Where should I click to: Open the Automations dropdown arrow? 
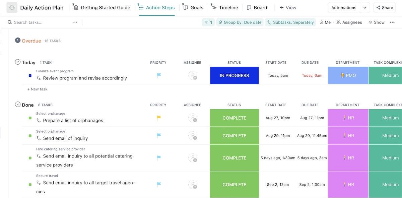tap(365, 7)
